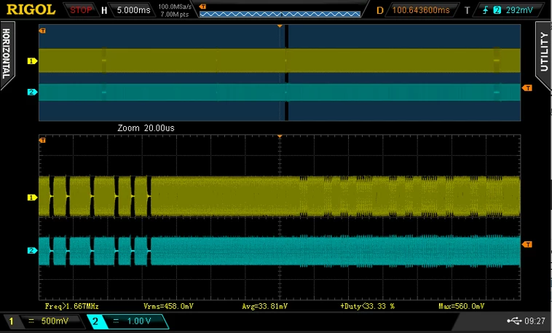Click the Max=560.0mV measurement

(461, 306)
